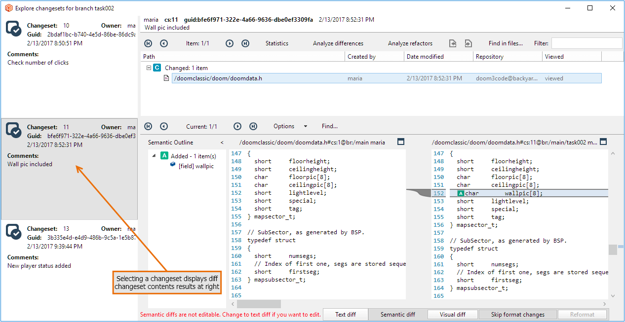Go to next item in changed files list
This screenshot has height=322, width=625.
coord(230,43)
